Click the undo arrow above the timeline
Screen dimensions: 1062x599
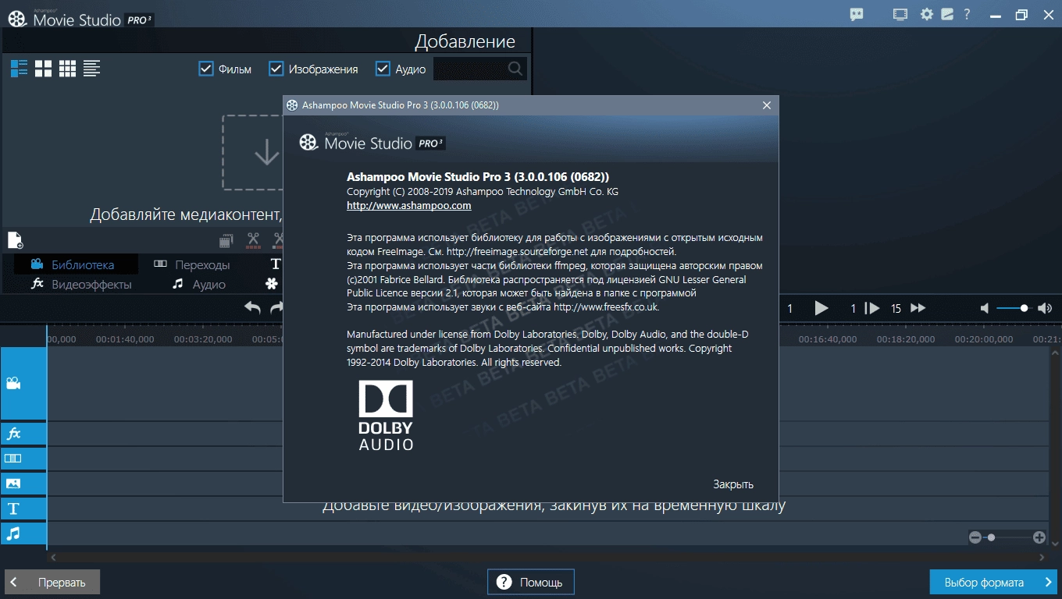252,307
